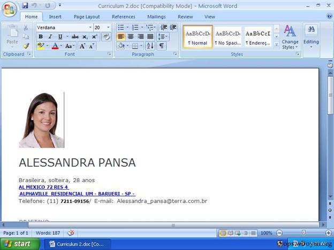Show paragraph marks with pilcrow icon
Screen dimensions: 334x250
tap(161, 46)
